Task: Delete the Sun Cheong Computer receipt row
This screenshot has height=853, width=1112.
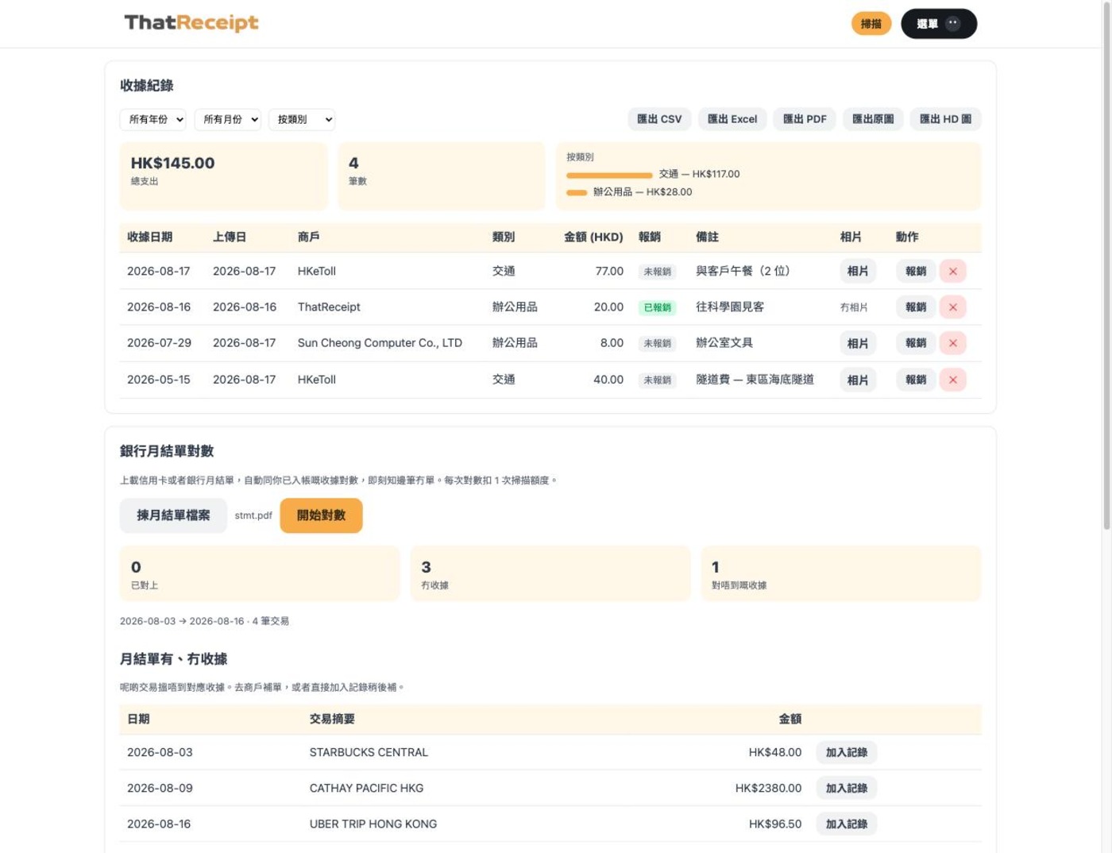Action: click(x=952, y=343)
